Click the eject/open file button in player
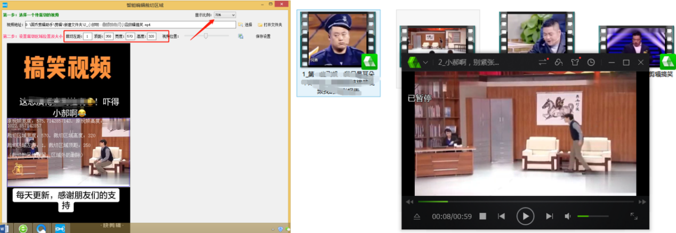This screenshot has height=233, width=676. click(417, 217)
